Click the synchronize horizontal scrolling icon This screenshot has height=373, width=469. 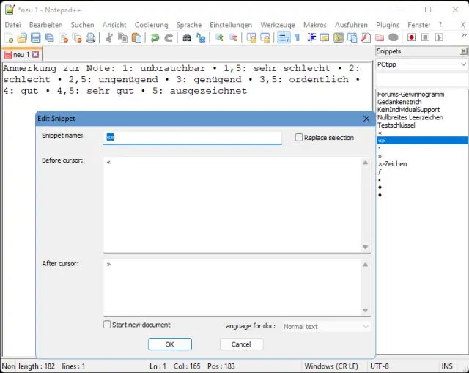point(265,37)
